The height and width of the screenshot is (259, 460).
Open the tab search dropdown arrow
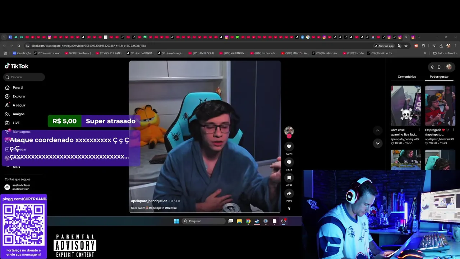click(x=4, y=37)
